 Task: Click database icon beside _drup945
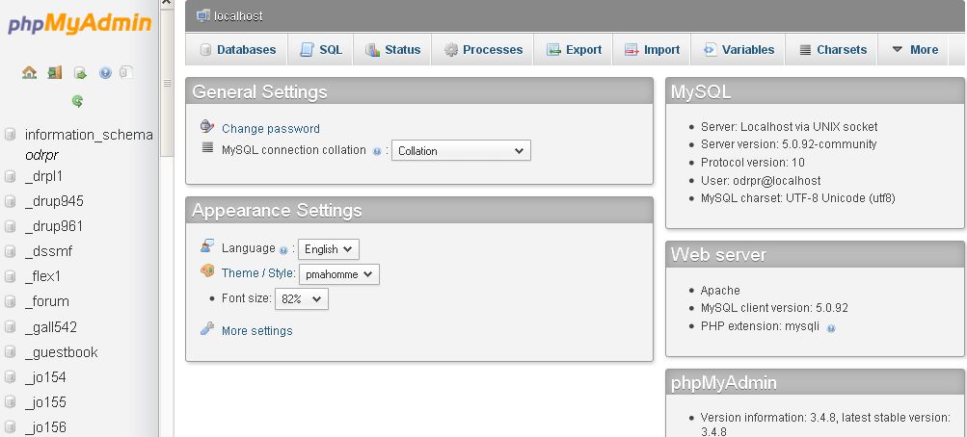pyautogui.click(x=10, y=201)
